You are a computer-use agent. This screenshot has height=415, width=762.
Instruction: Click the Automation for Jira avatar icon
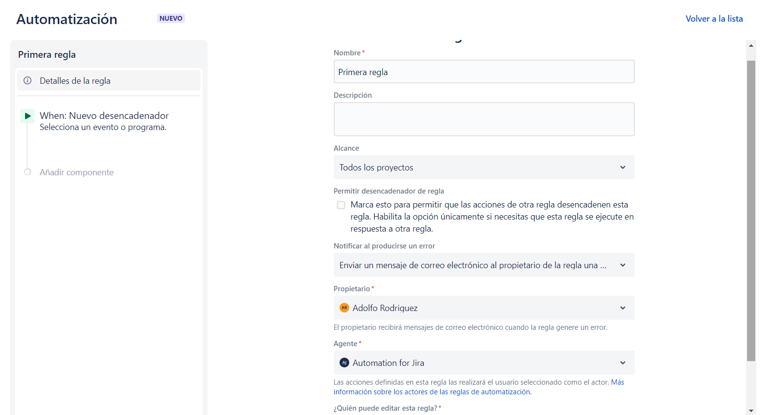pyautogui.click(x=344, y=363)
